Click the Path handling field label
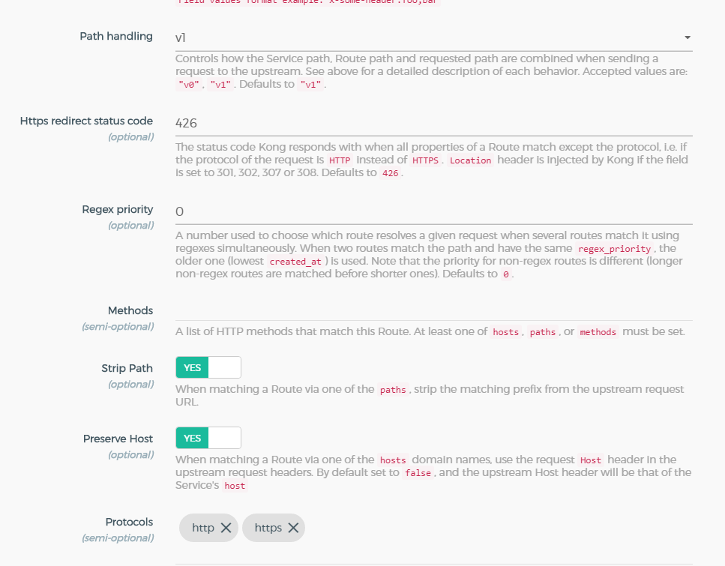Image resolution: width=725 pixels, height=566 pixels. 116,36
